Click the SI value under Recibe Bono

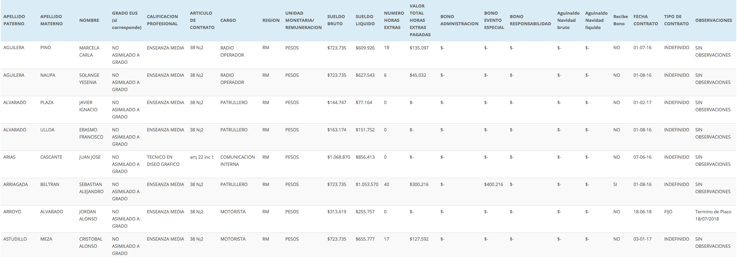pos(615,184)
